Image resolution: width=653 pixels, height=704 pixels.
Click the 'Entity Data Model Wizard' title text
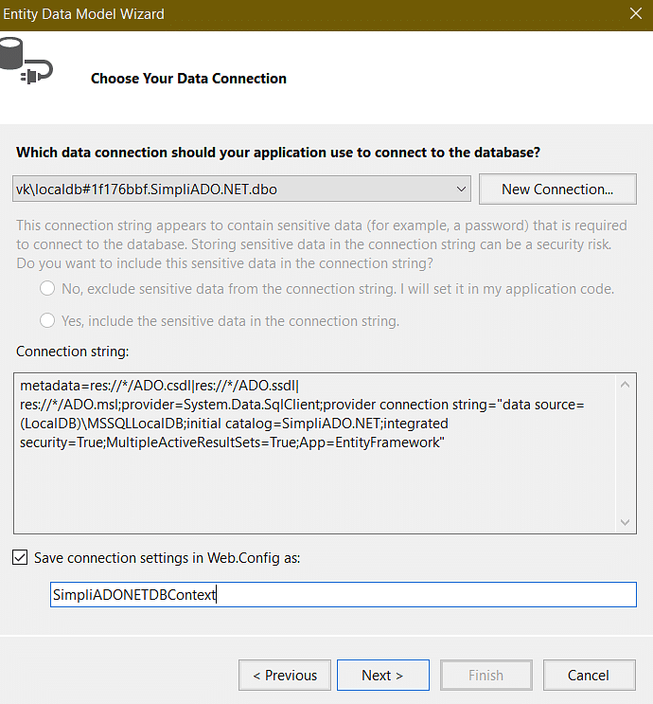pos(84,14)
